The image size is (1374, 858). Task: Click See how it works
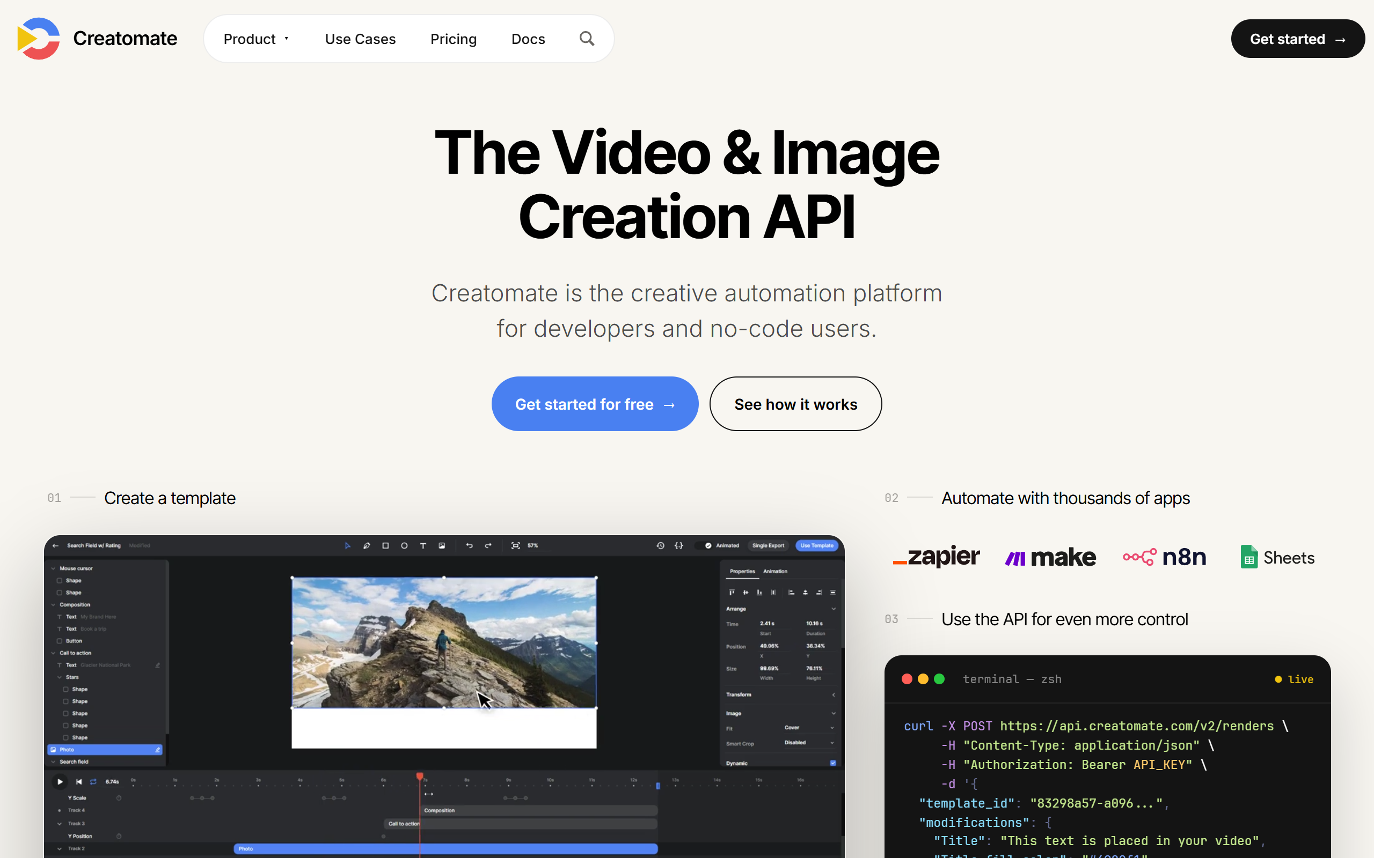tap(795, 403)
